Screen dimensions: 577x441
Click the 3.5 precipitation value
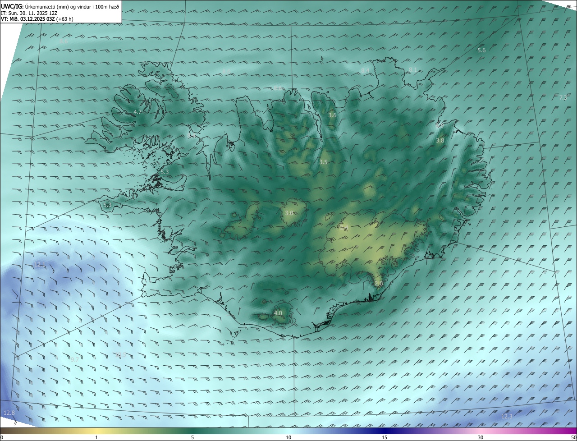[x=323, y=162]
